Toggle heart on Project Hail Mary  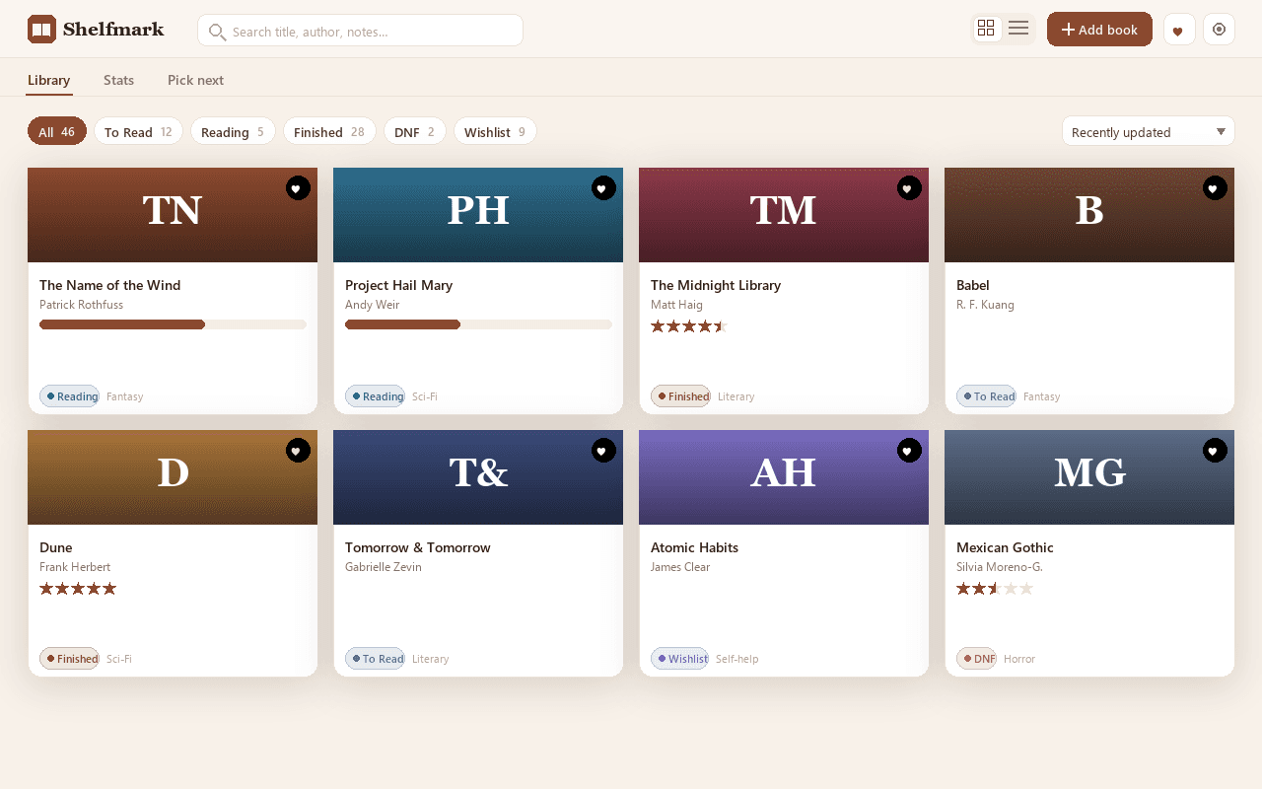pyautogui.click(x=603, y=187)
